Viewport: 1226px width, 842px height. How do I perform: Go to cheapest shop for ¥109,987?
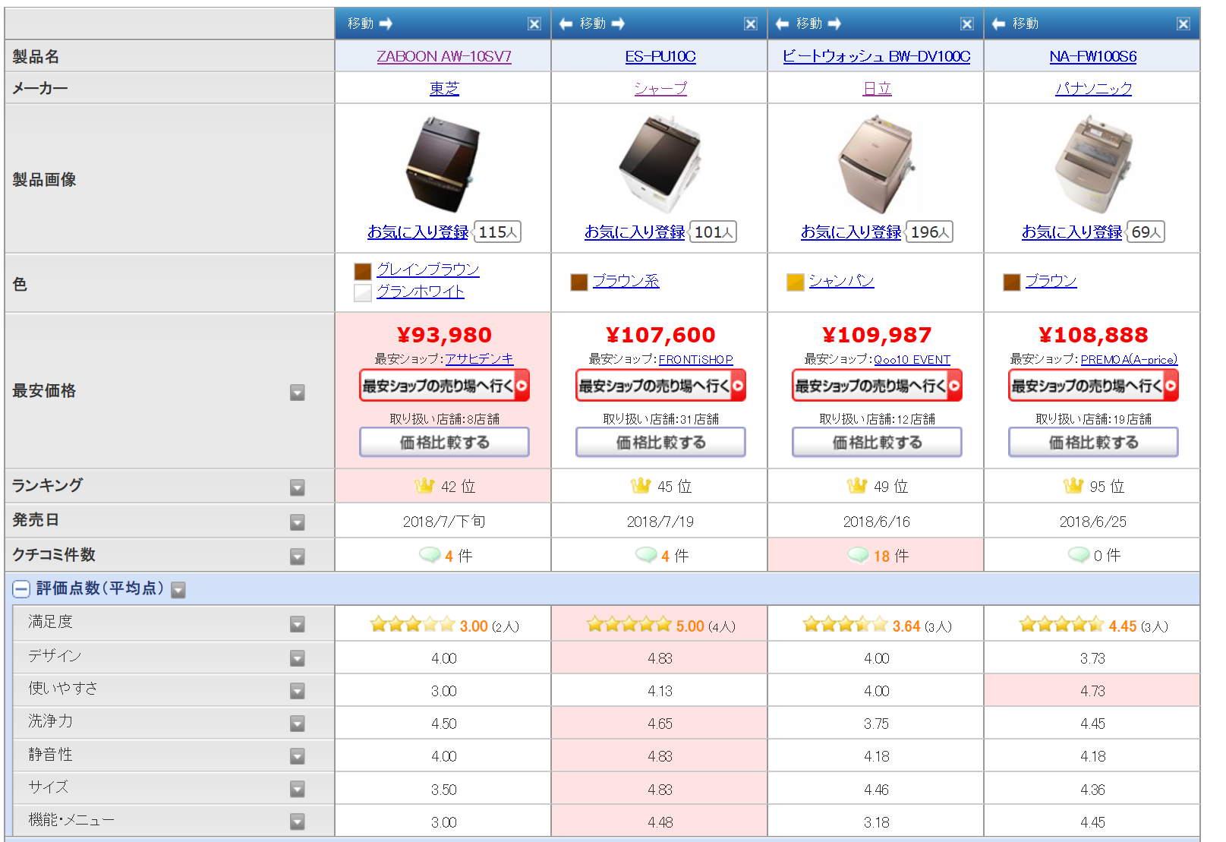pos(877,386)
